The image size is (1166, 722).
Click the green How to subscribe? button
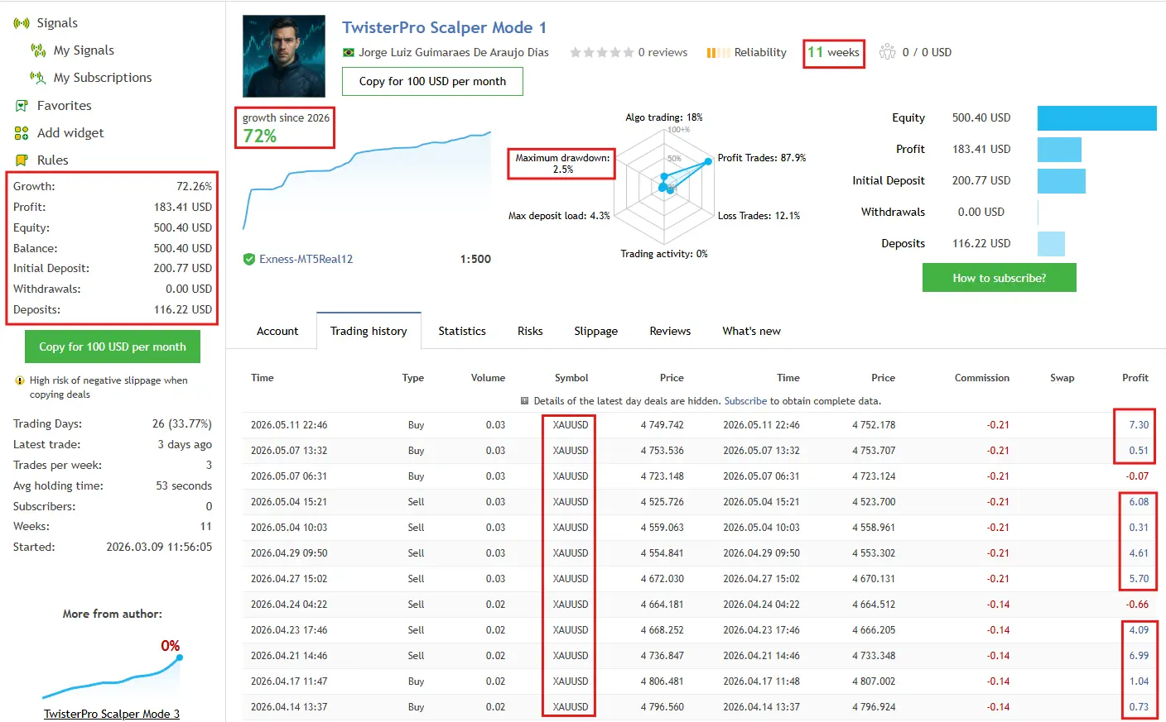coord(1000,278)
